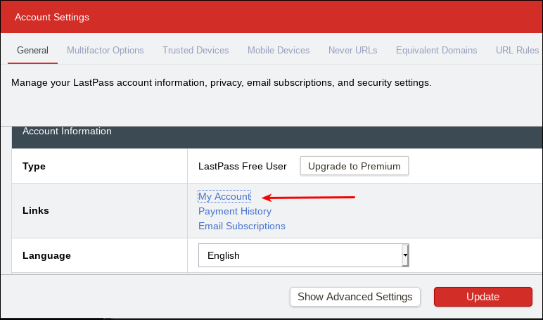Viewport: 543px width, 320px height.
Task: Open the Multifactor Options tab
Action: (x=106, y=51)
